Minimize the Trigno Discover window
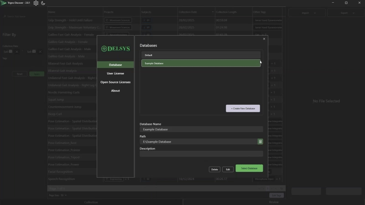 pyautogui.click(x=333, y=3)
